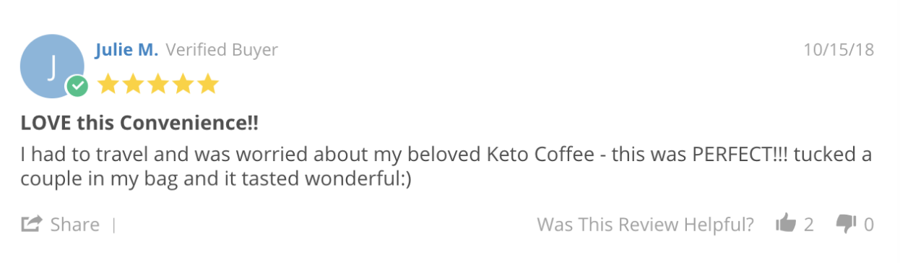Click reviewer name Julie M.
Image resolution: width=900 pixels, height=263 pixels.
(126, 50)
